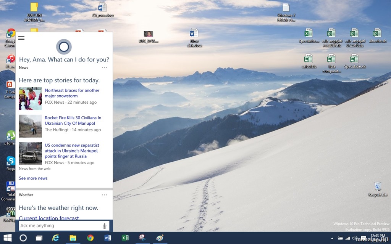
Task: Open the Rocket Fire Mariupol headline
Action: 73,120
